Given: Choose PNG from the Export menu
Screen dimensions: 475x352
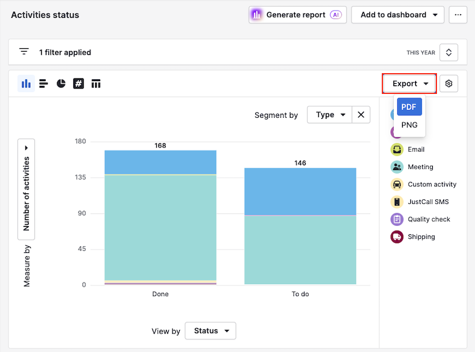Looking at the screenshot, I should pos(409,125).
